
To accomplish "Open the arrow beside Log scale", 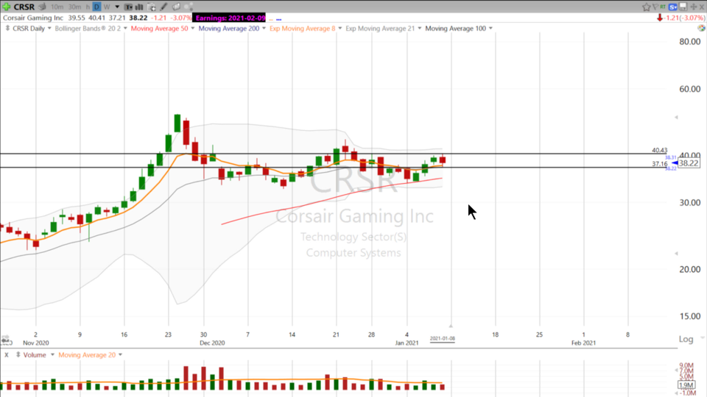I will point(702,337).
